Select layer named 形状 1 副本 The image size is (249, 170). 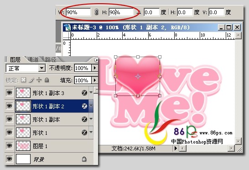(x=47, y=119)
